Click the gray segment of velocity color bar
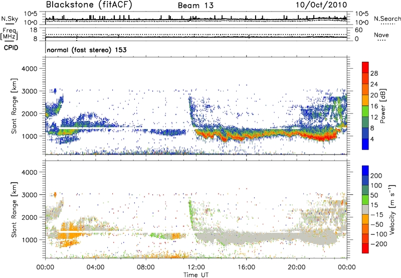Image resolution: width=401 pixels, height=278 pixels. [365, 210]
